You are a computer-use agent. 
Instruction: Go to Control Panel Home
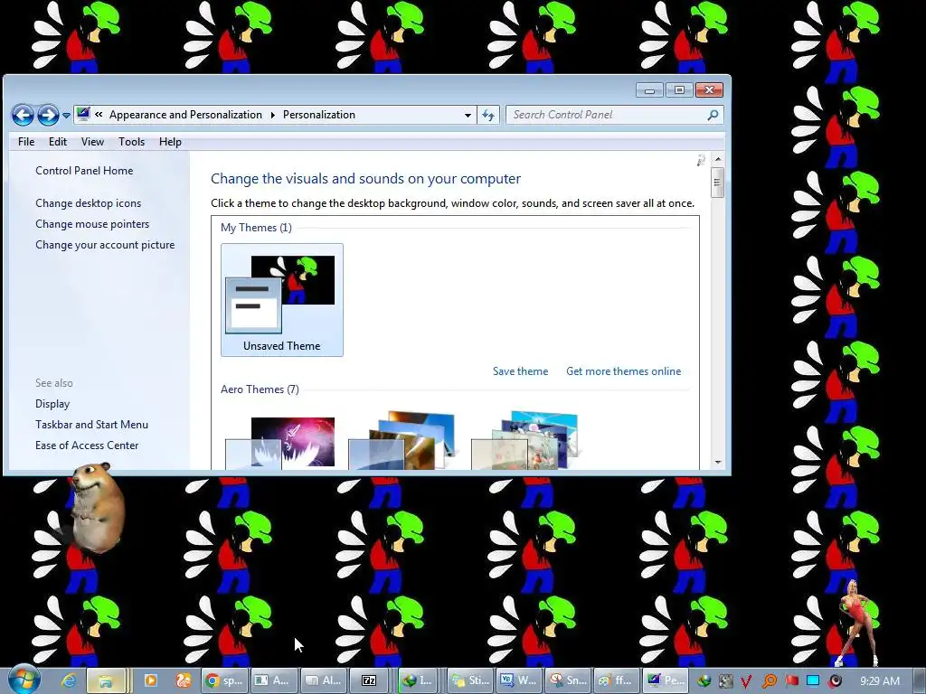(84, 171)
